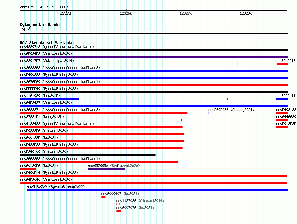Image resolution: width=297 pixels, height=224 pixels.
Task: Select the nsv6592458 Sedlazeck2020 purple bar
Action: 154,57
